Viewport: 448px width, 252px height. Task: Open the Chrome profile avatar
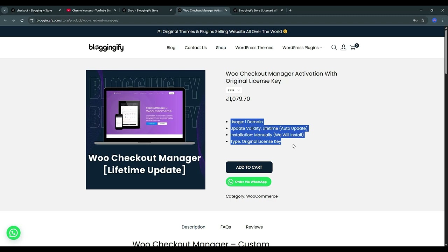[x=434, y=20]
